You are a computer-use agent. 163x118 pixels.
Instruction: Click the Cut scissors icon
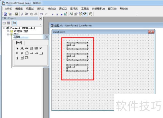tap(22, 14)
